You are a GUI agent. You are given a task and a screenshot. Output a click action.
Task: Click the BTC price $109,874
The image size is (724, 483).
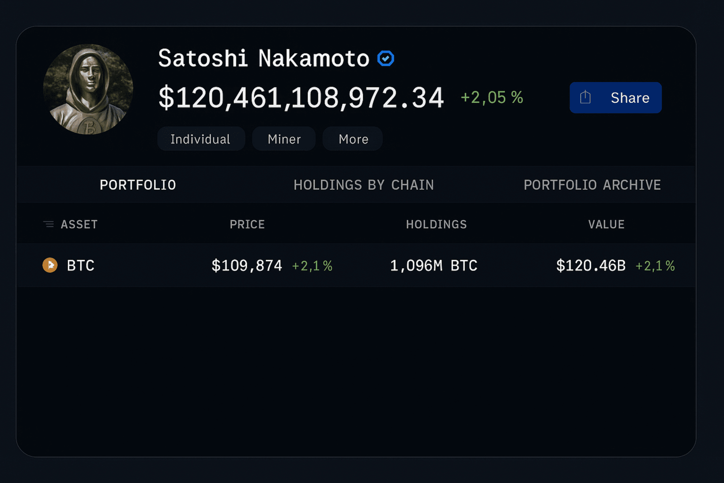[x=247, y=266]
